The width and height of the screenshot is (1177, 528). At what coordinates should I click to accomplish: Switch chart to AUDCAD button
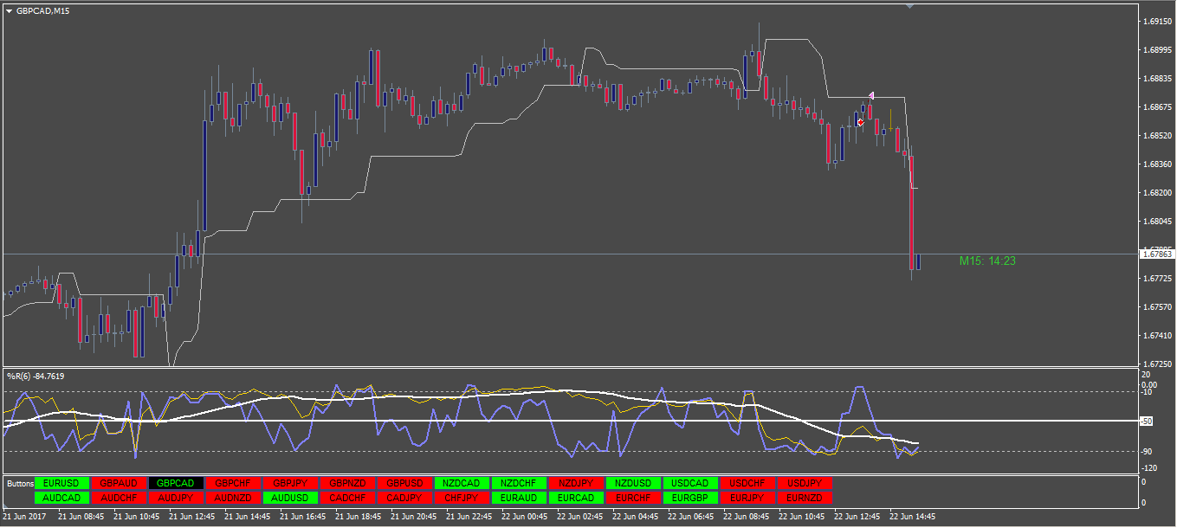coord(62,498)
